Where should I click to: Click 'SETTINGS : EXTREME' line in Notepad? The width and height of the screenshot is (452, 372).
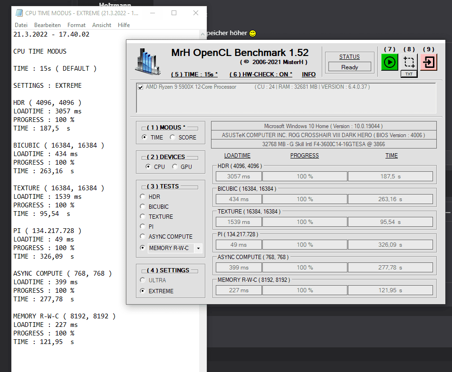coord(48,85)
